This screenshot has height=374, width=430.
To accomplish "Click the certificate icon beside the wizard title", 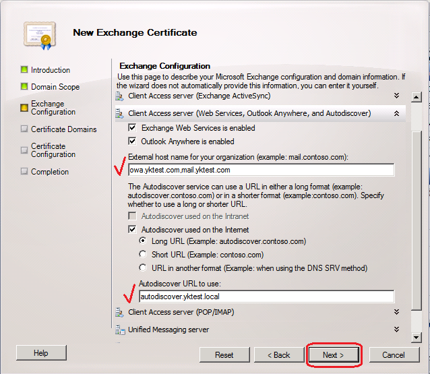I will (x=37, y=34).
